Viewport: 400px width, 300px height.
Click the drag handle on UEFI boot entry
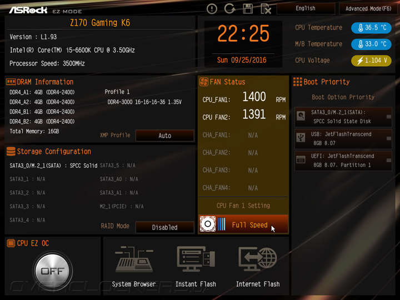pos(388,161)
